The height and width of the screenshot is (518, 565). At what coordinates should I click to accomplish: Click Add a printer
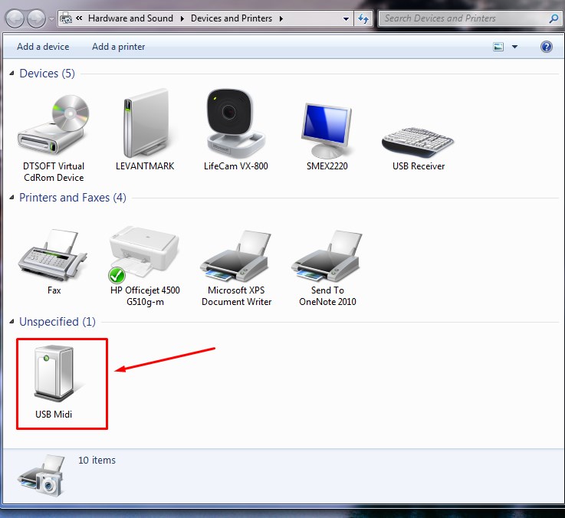coord(118,47)
